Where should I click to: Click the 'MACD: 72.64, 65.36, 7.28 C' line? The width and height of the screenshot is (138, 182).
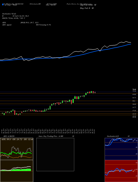[x=14, y=18]
